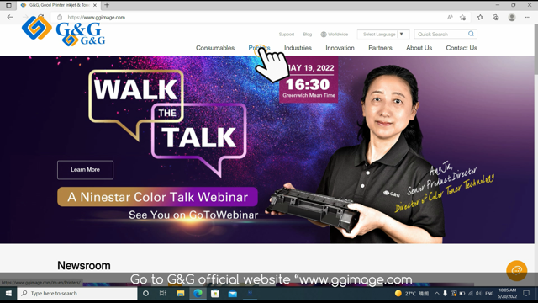Open the Read aloud icon in address bar
538x303 pixels.
[x=450, y=17]
